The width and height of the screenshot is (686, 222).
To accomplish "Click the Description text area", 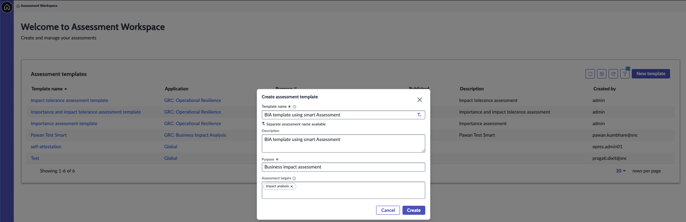I will coord(343,143).
